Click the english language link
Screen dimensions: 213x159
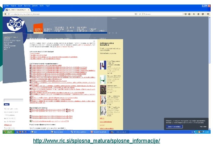[114, 18]
